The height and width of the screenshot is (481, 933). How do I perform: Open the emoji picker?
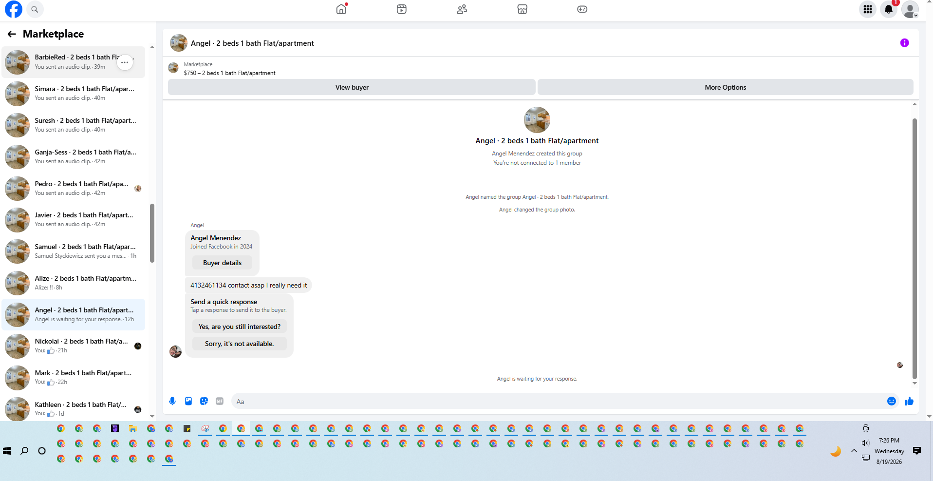[891, 401]
